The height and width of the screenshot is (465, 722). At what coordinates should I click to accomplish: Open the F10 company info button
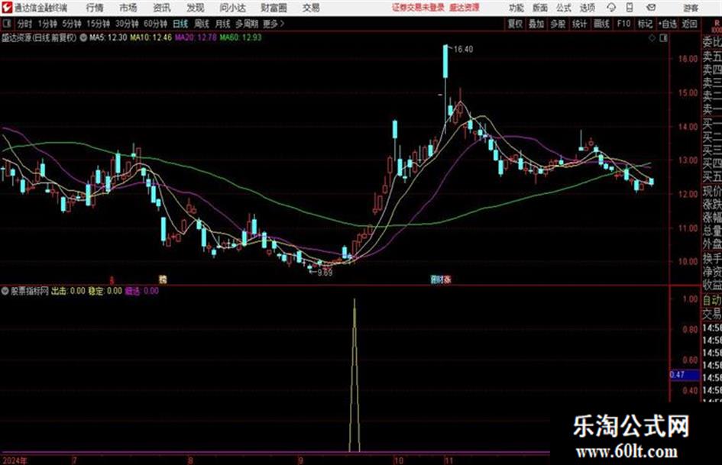(624, 24)
